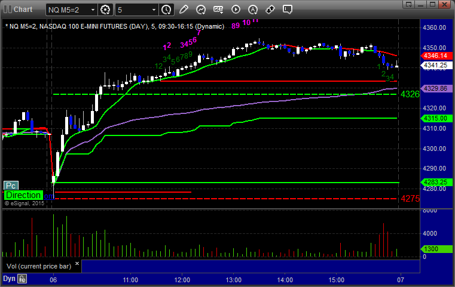Close the Vol (current price bar) tab
The height and width of the screenshot is (287, 455).
click(77, 264)
